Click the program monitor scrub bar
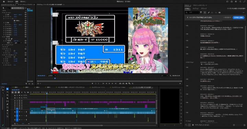Viewport: 247px width, 129px height. coord(109,81)
